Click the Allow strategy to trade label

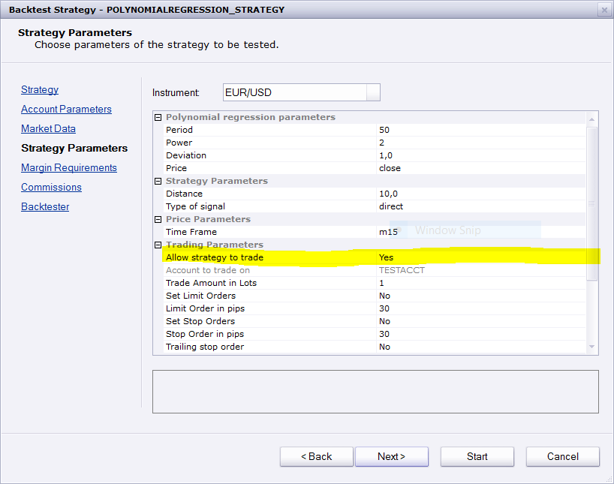point(215,257)
